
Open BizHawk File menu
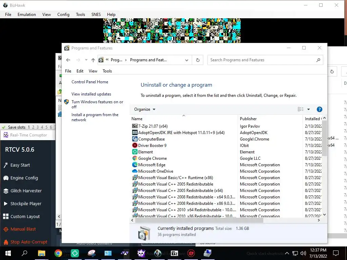tap(8, 14)
